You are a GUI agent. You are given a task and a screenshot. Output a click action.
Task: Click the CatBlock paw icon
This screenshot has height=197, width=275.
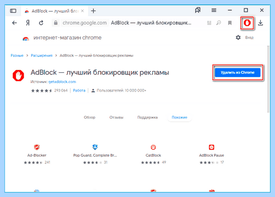[153, 147]
